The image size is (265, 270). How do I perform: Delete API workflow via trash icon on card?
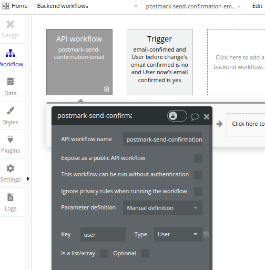(107, 89)
